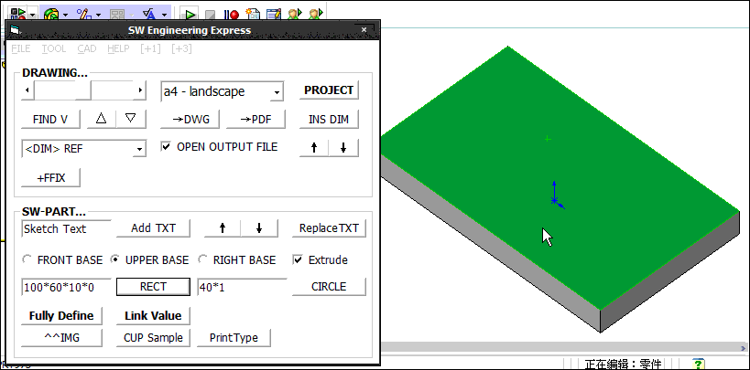The width and height of the screenshot is (750, 370).
Task: Click the new macro document icon
Action: tap(252, 14)
